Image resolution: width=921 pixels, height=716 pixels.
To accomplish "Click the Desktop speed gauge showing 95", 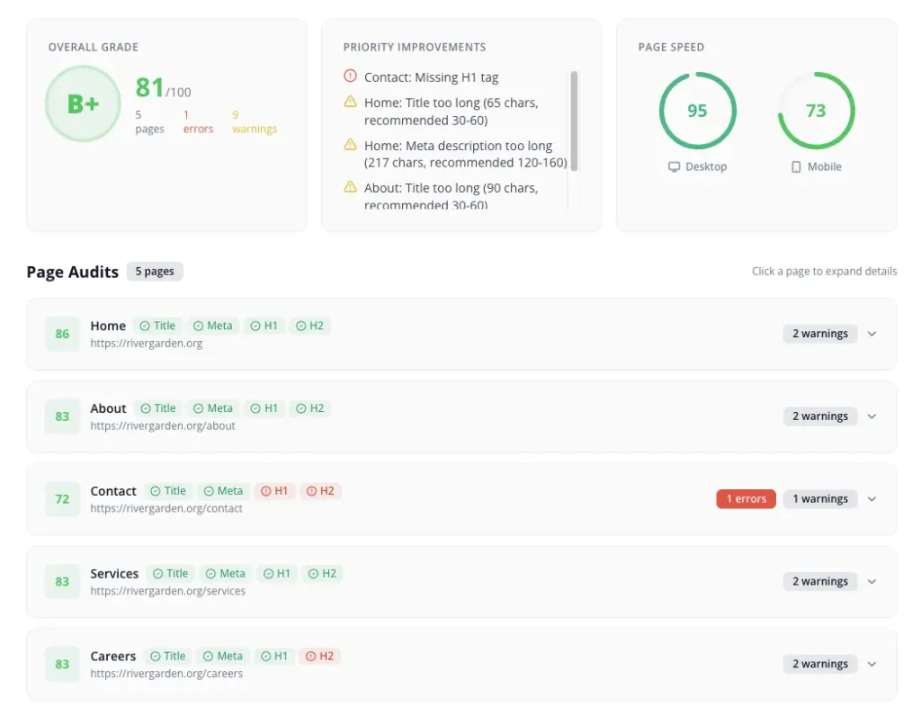I will (697, 111).
